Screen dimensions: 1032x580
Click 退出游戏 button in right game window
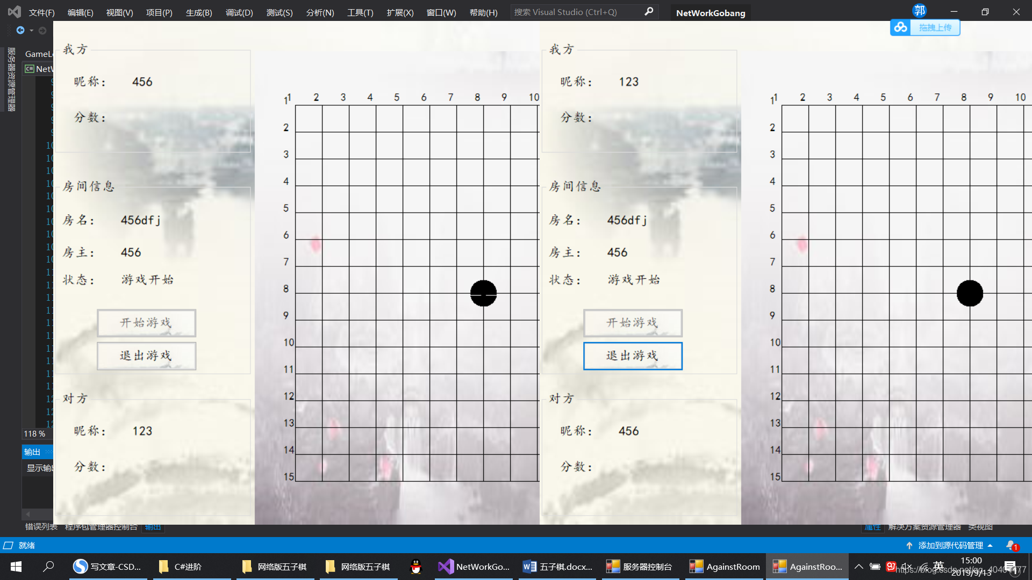(633, 356)
